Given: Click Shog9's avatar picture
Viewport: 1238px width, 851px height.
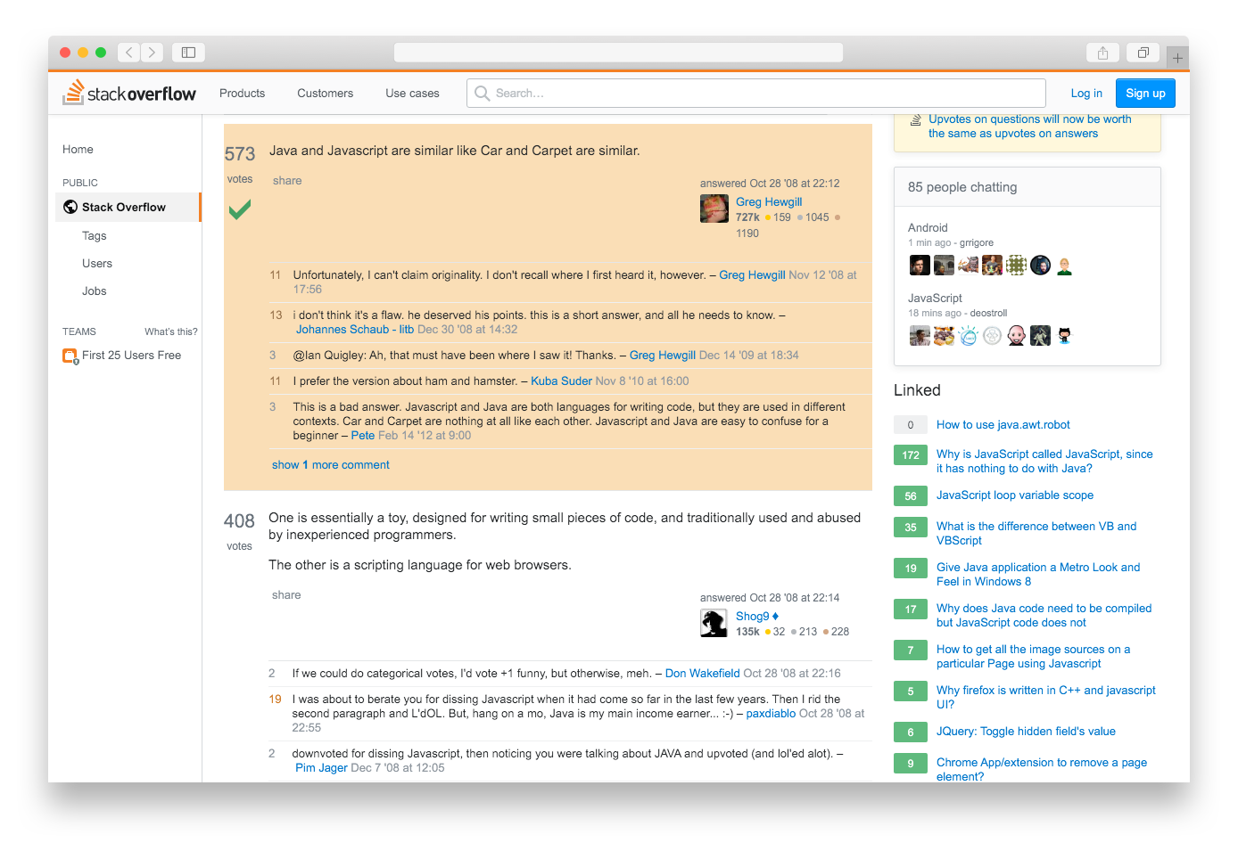Looking at the screenshot, I should pos(714,623).
